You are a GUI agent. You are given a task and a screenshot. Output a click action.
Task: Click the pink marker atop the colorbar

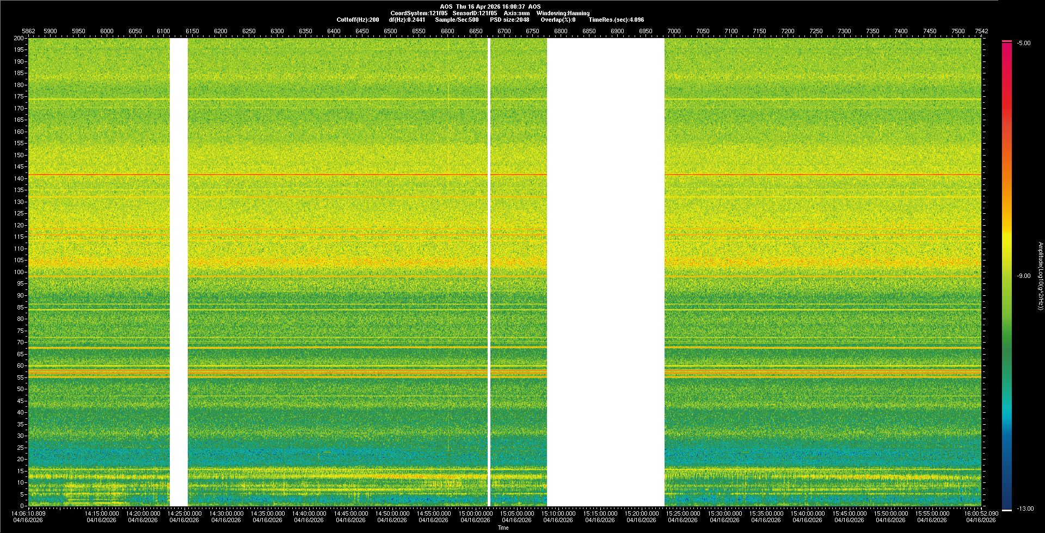tap(1006, 41)
